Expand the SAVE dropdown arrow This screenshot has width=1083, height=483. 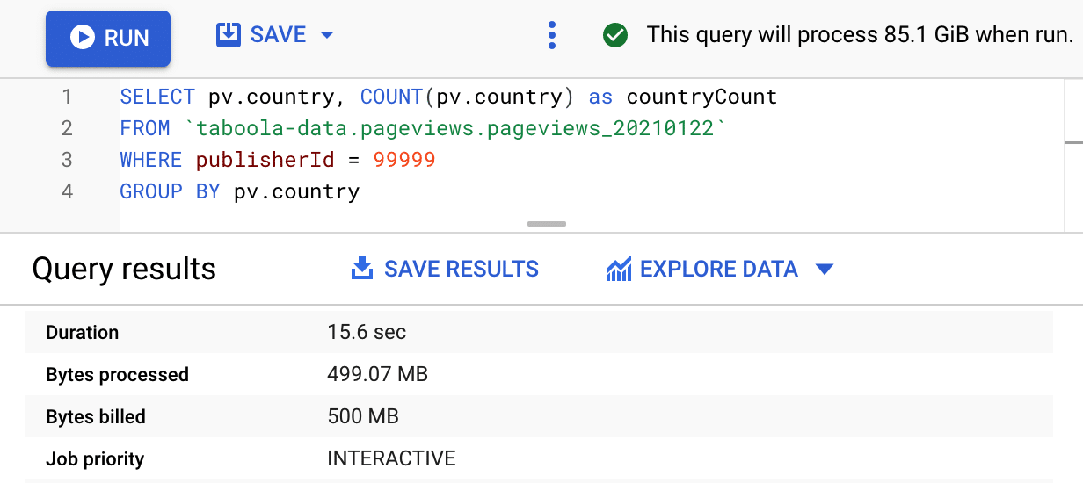(327, 35)
